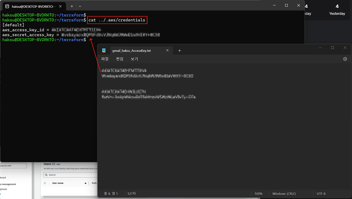
Task: Click the Notepad app icon in title bar
Action: point(104,51)
